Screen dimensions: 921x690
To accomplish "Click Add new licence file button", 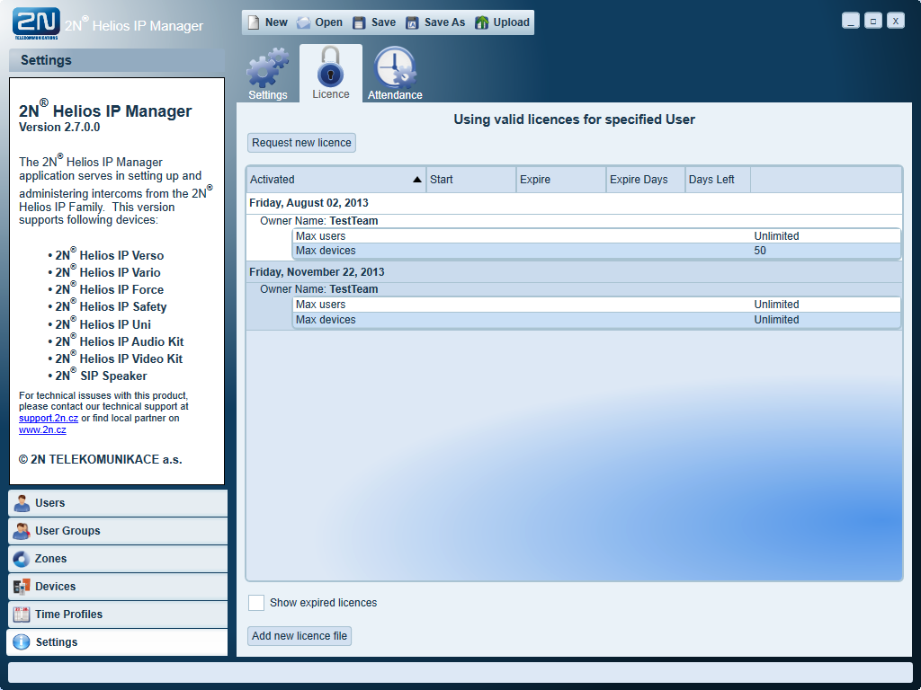I will click(x=300, y=636).
